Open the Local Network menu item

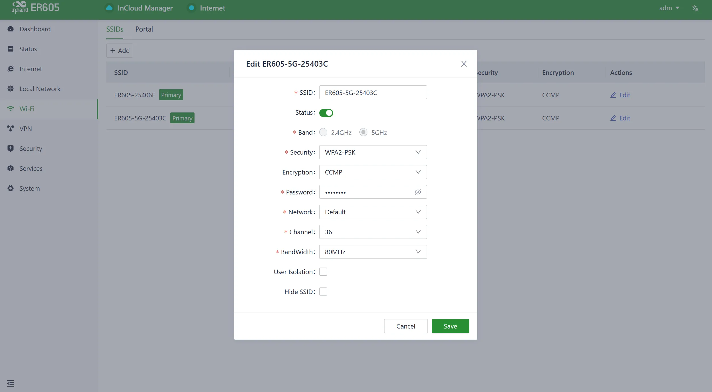tap(49, 89)
